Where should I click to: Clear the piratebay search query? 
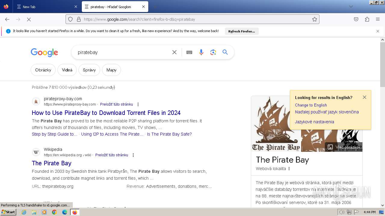174,52
